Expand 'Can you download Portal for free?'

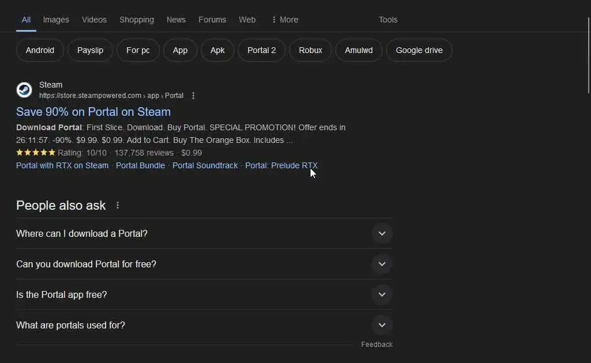tap(381, 264)
